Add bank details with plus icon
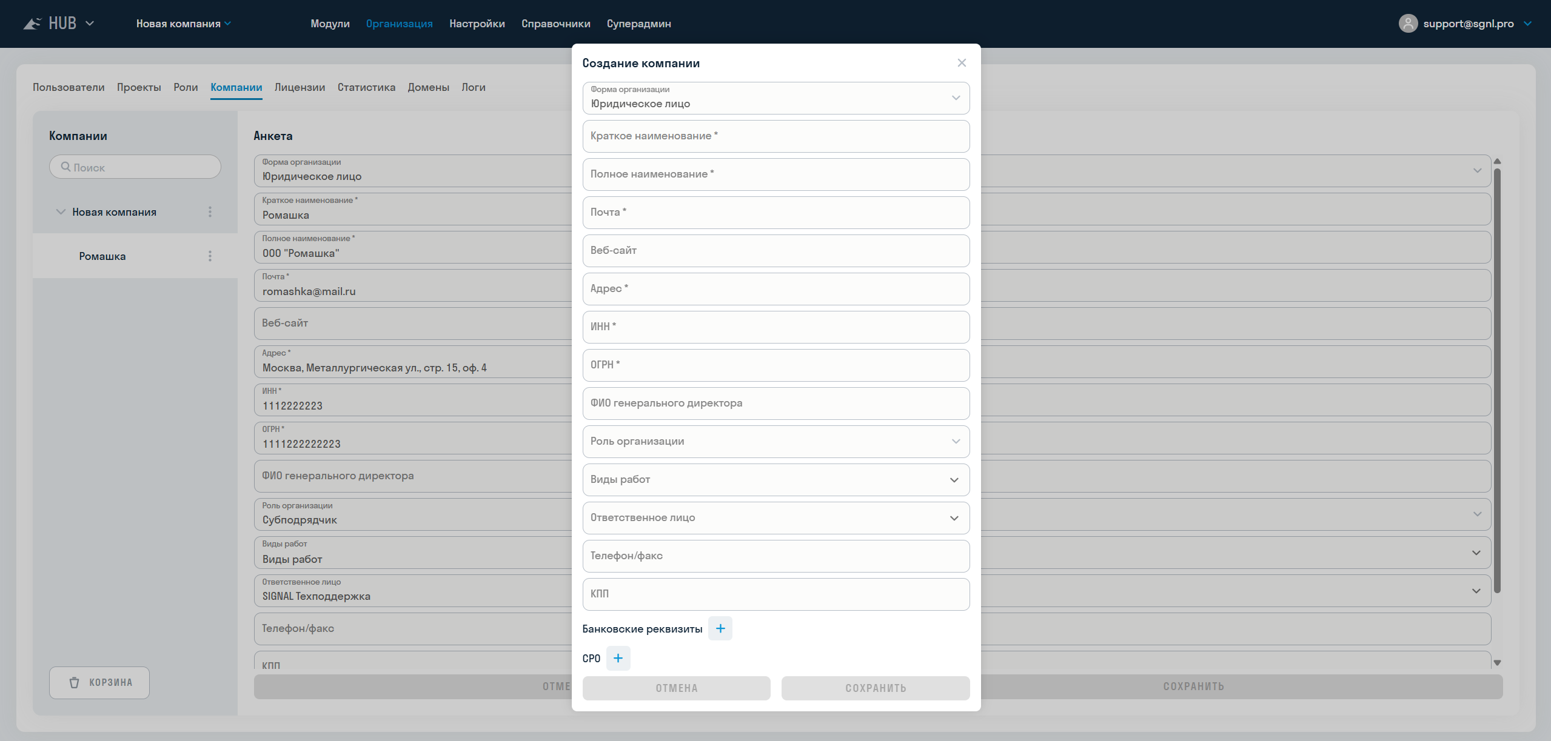The height and width of the screenshot is (741, 1551). click(720, 628)
